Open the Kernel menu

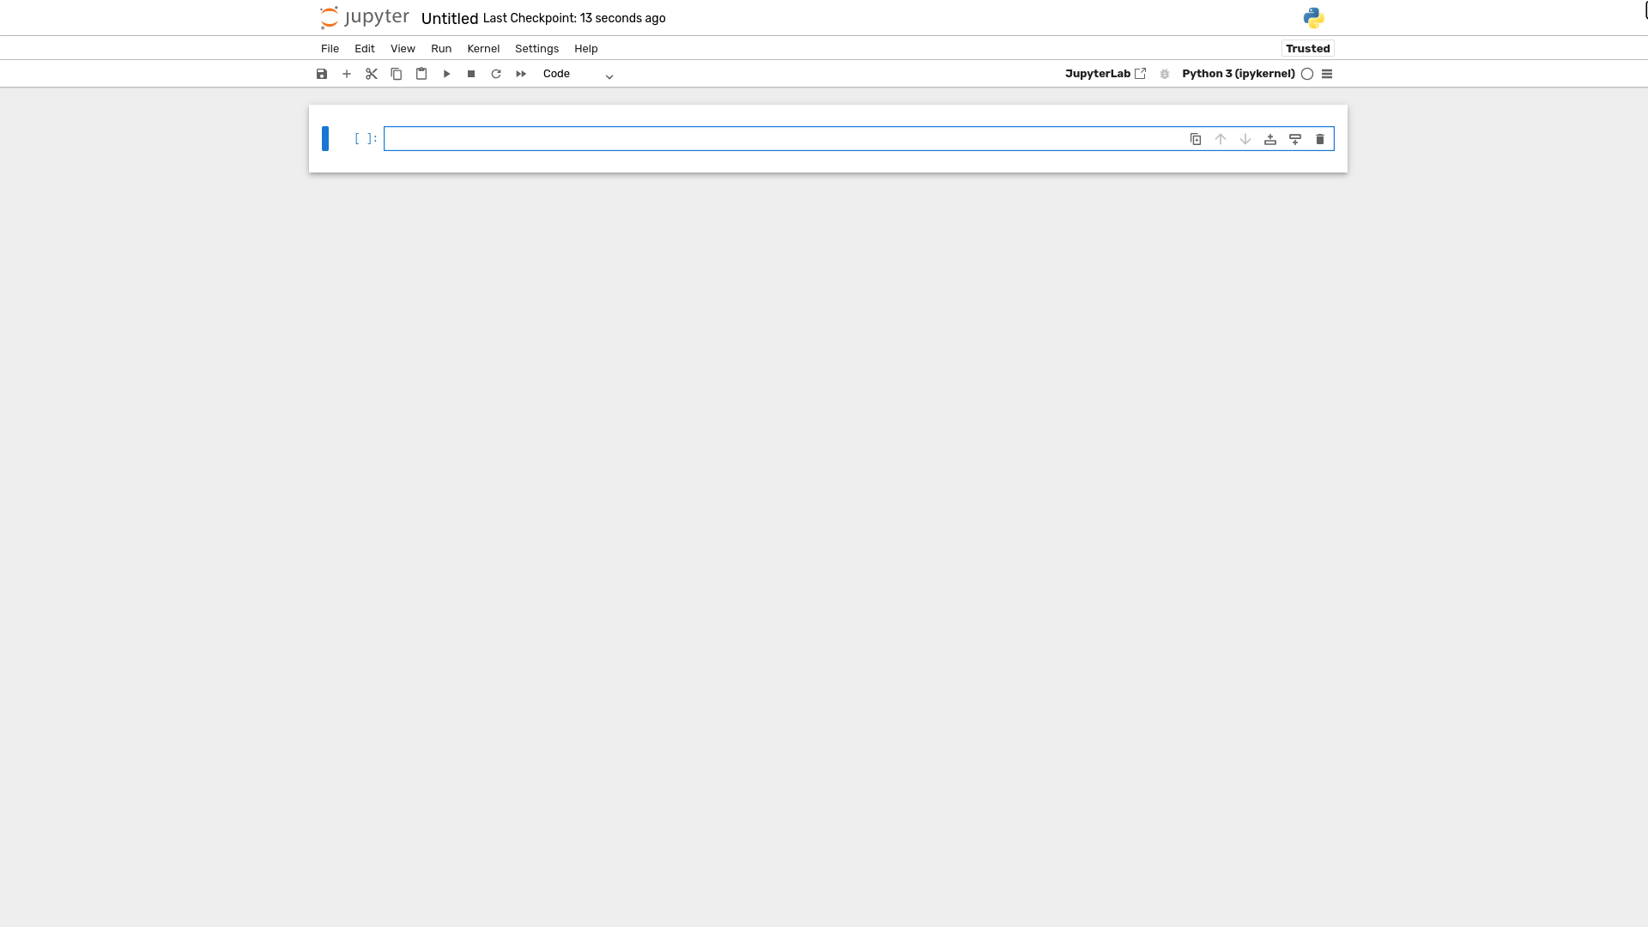pos(483,49)
